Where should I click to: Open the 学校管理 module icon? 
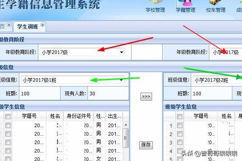click(155, 6)
